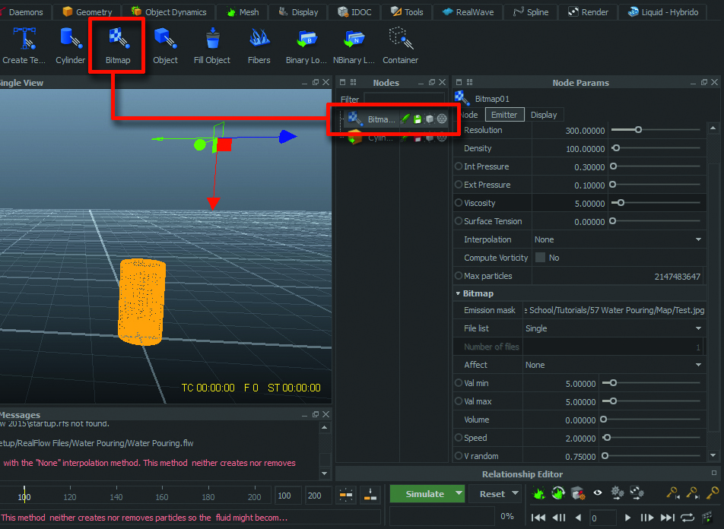Toggle simulation state icon of Bitmap node

[x=405, y=119]
